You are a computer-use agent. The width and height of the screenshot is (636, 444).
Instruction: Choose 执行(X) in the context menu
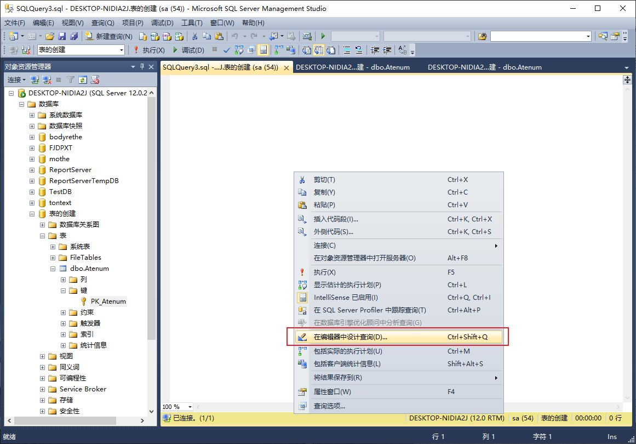(x=399, y=272)
